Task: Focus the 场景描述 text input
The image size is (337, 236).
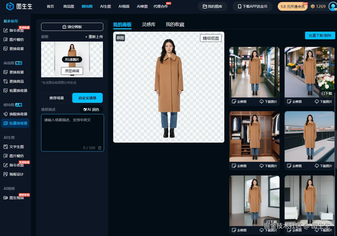Action: 73,133
